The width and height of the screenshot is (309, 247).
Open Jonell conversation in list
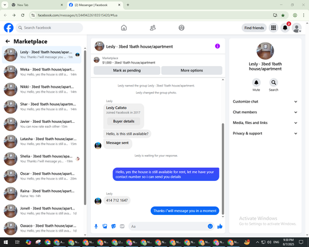point(41,211)
